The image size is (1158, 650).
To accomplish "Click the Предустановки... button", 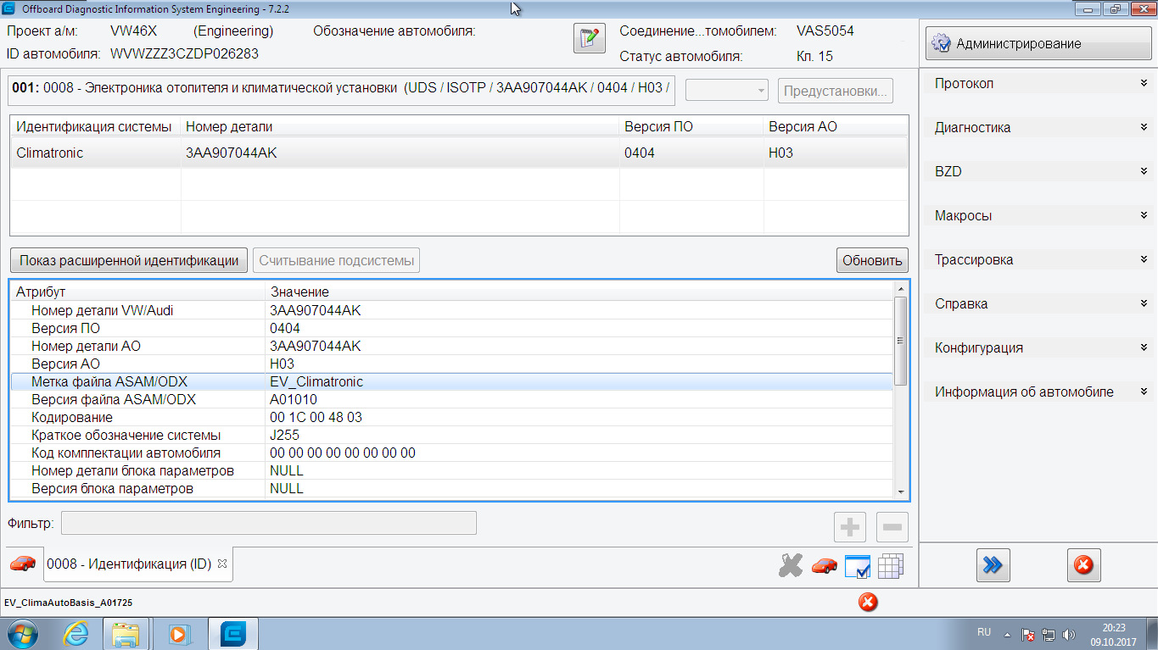I will (836, 91).
